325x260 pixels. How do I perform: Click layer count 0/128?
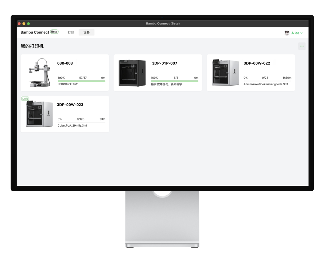click(x=81, y=119)
